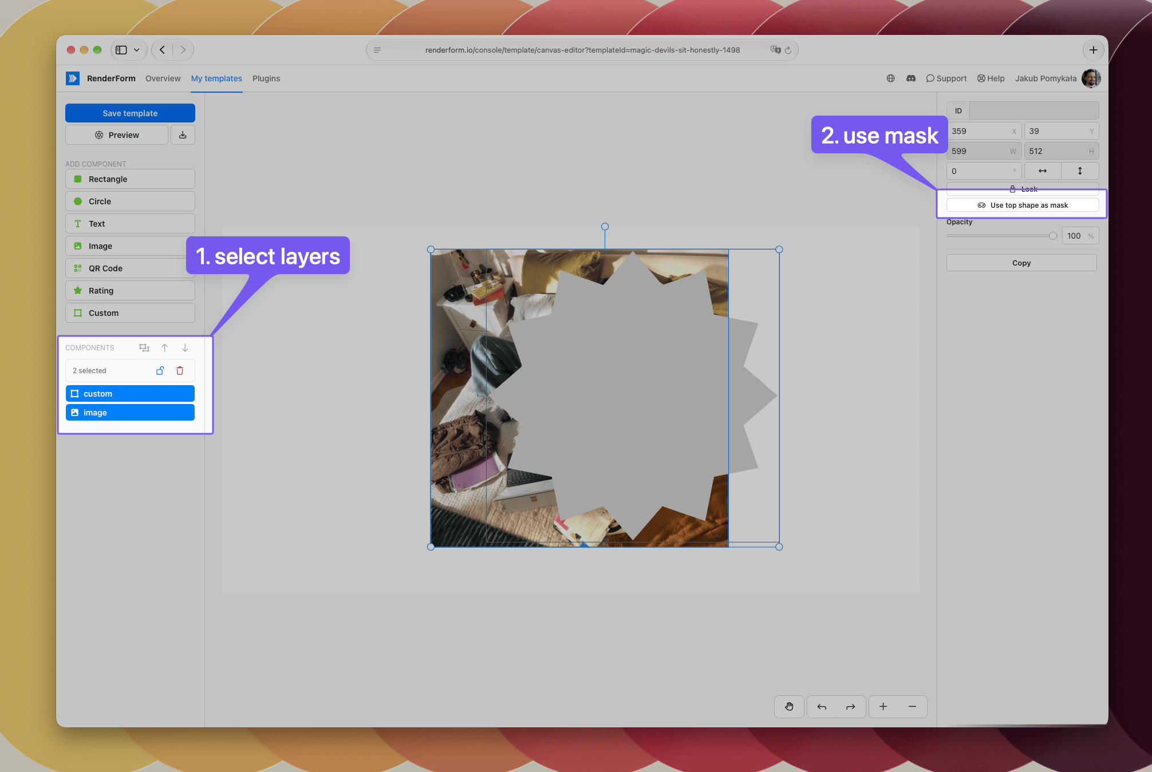The width and height of the screenshot is (1152, 772).
Task: Move selected layer down with arrow icon
Action: click(x=185, y=348)
